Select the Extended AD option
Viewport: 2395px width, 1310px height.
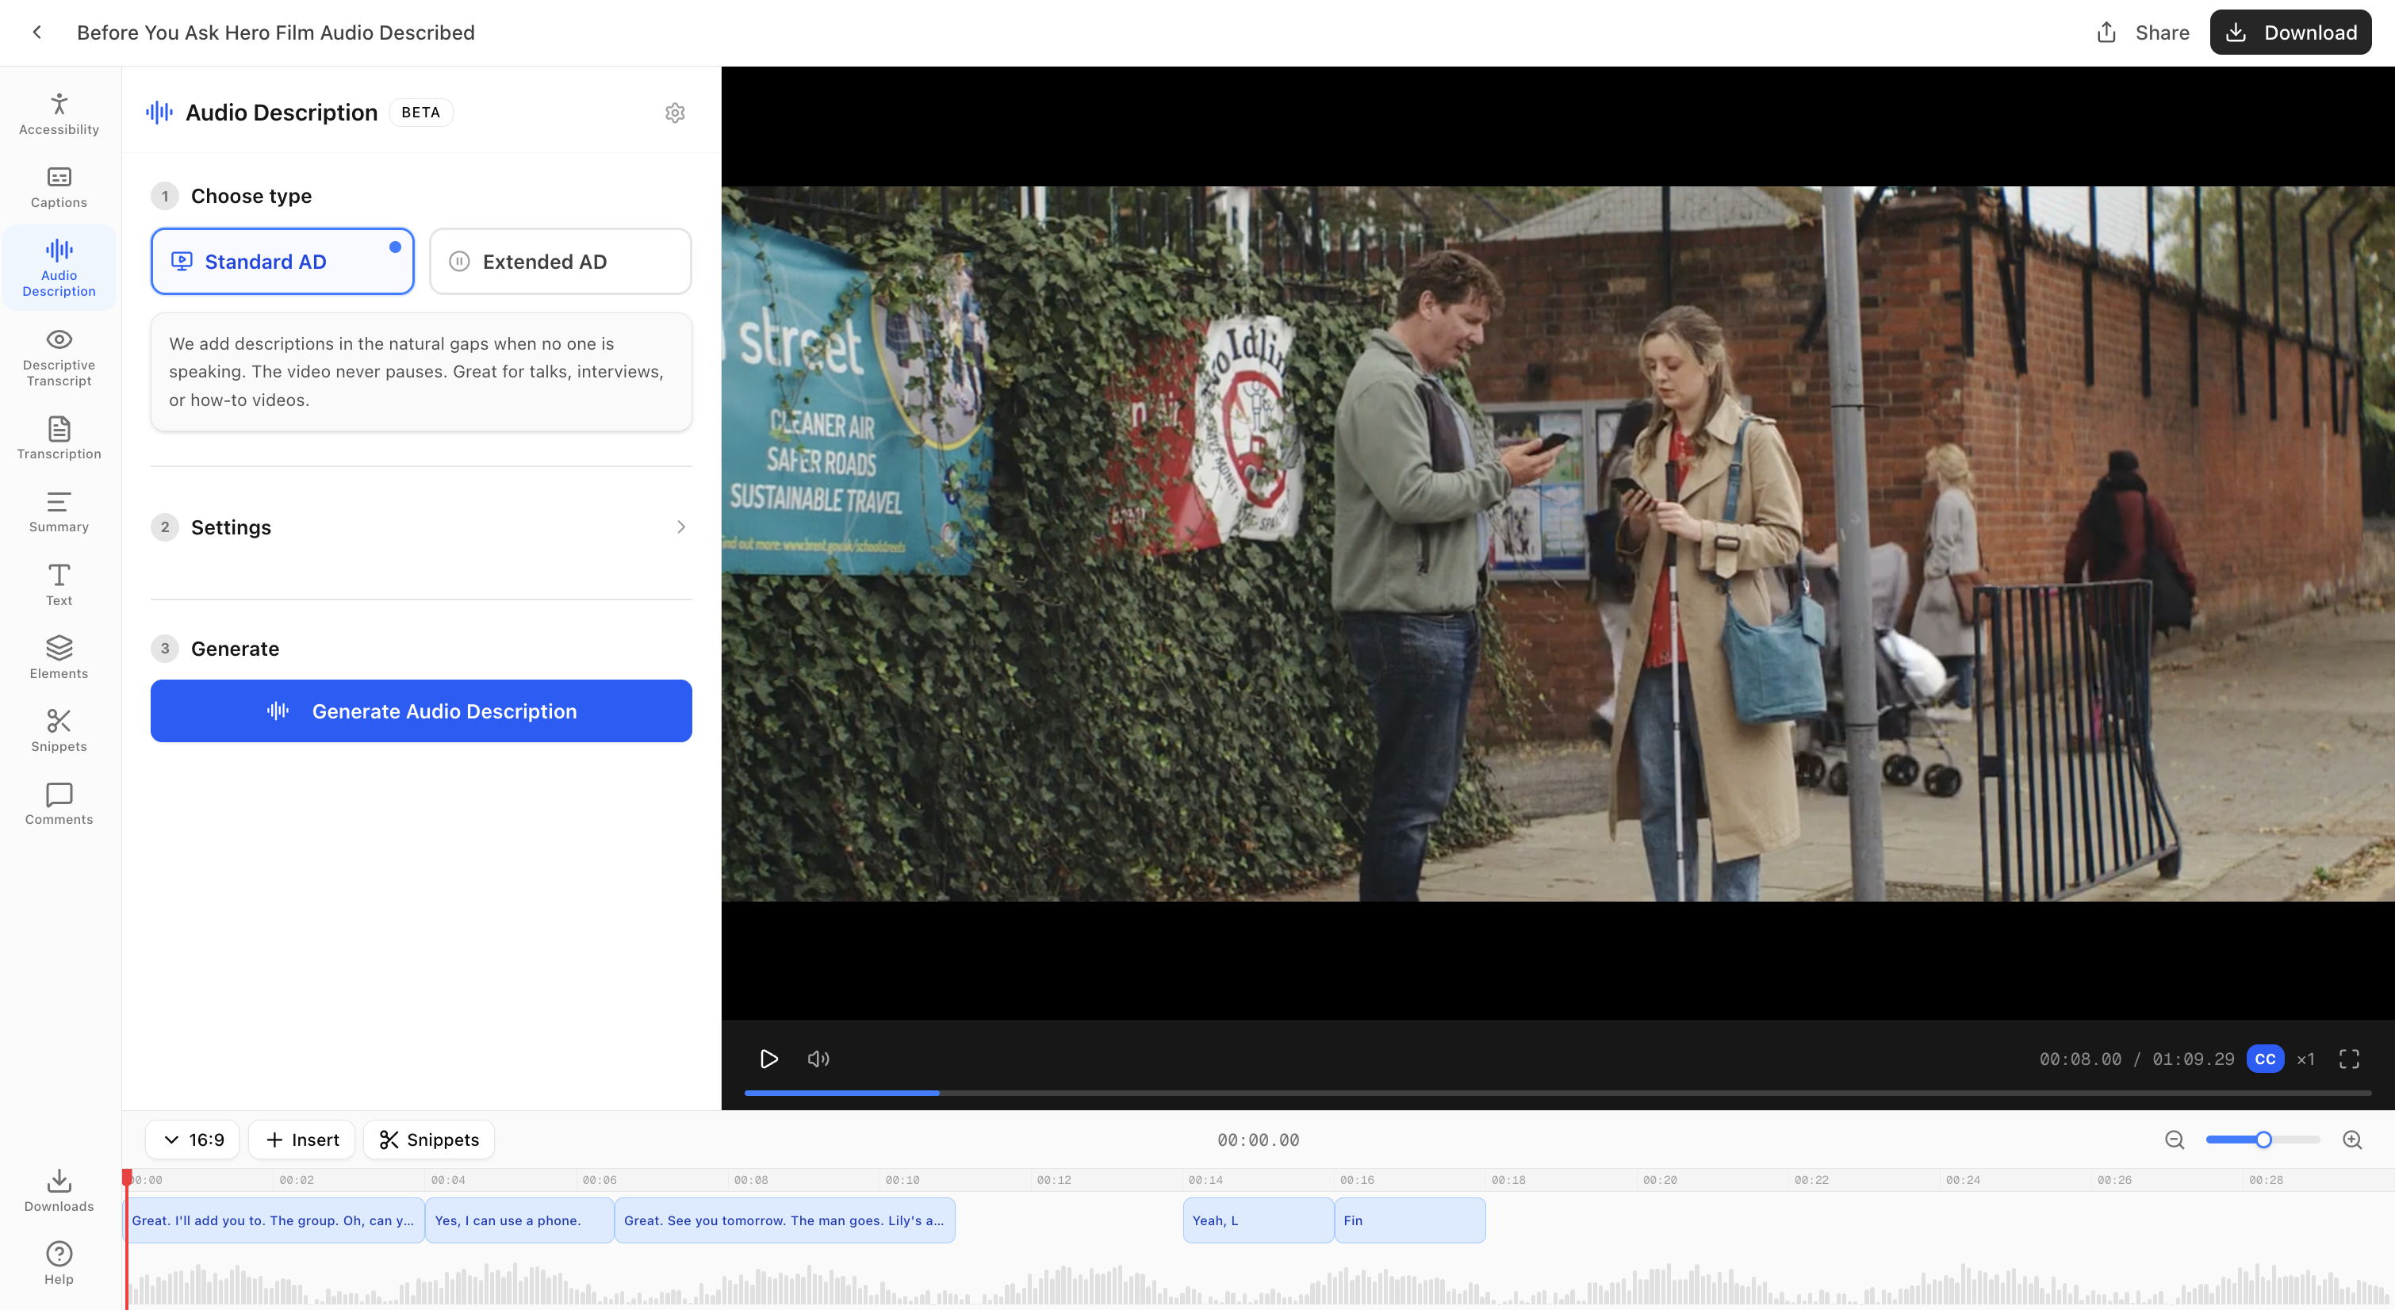coord(559,261)
